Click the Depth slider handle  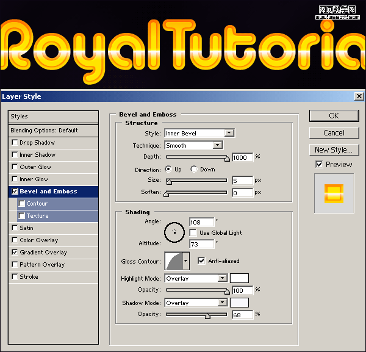tap(227, 159)
